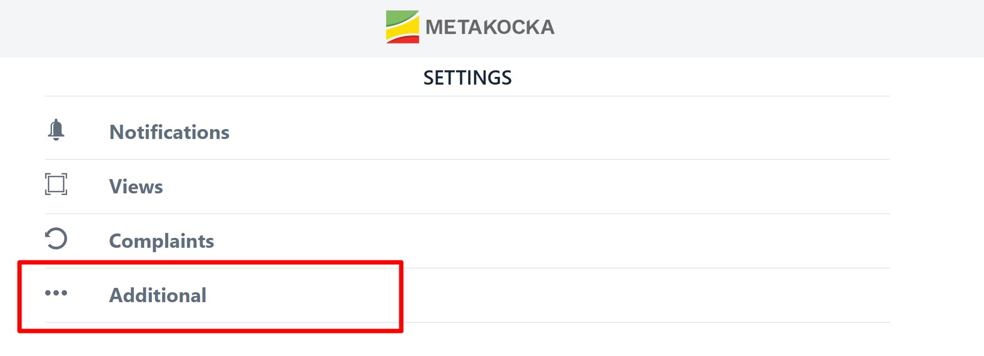Click the square frame Views icon
984x356 pixels.
(56, 184)
